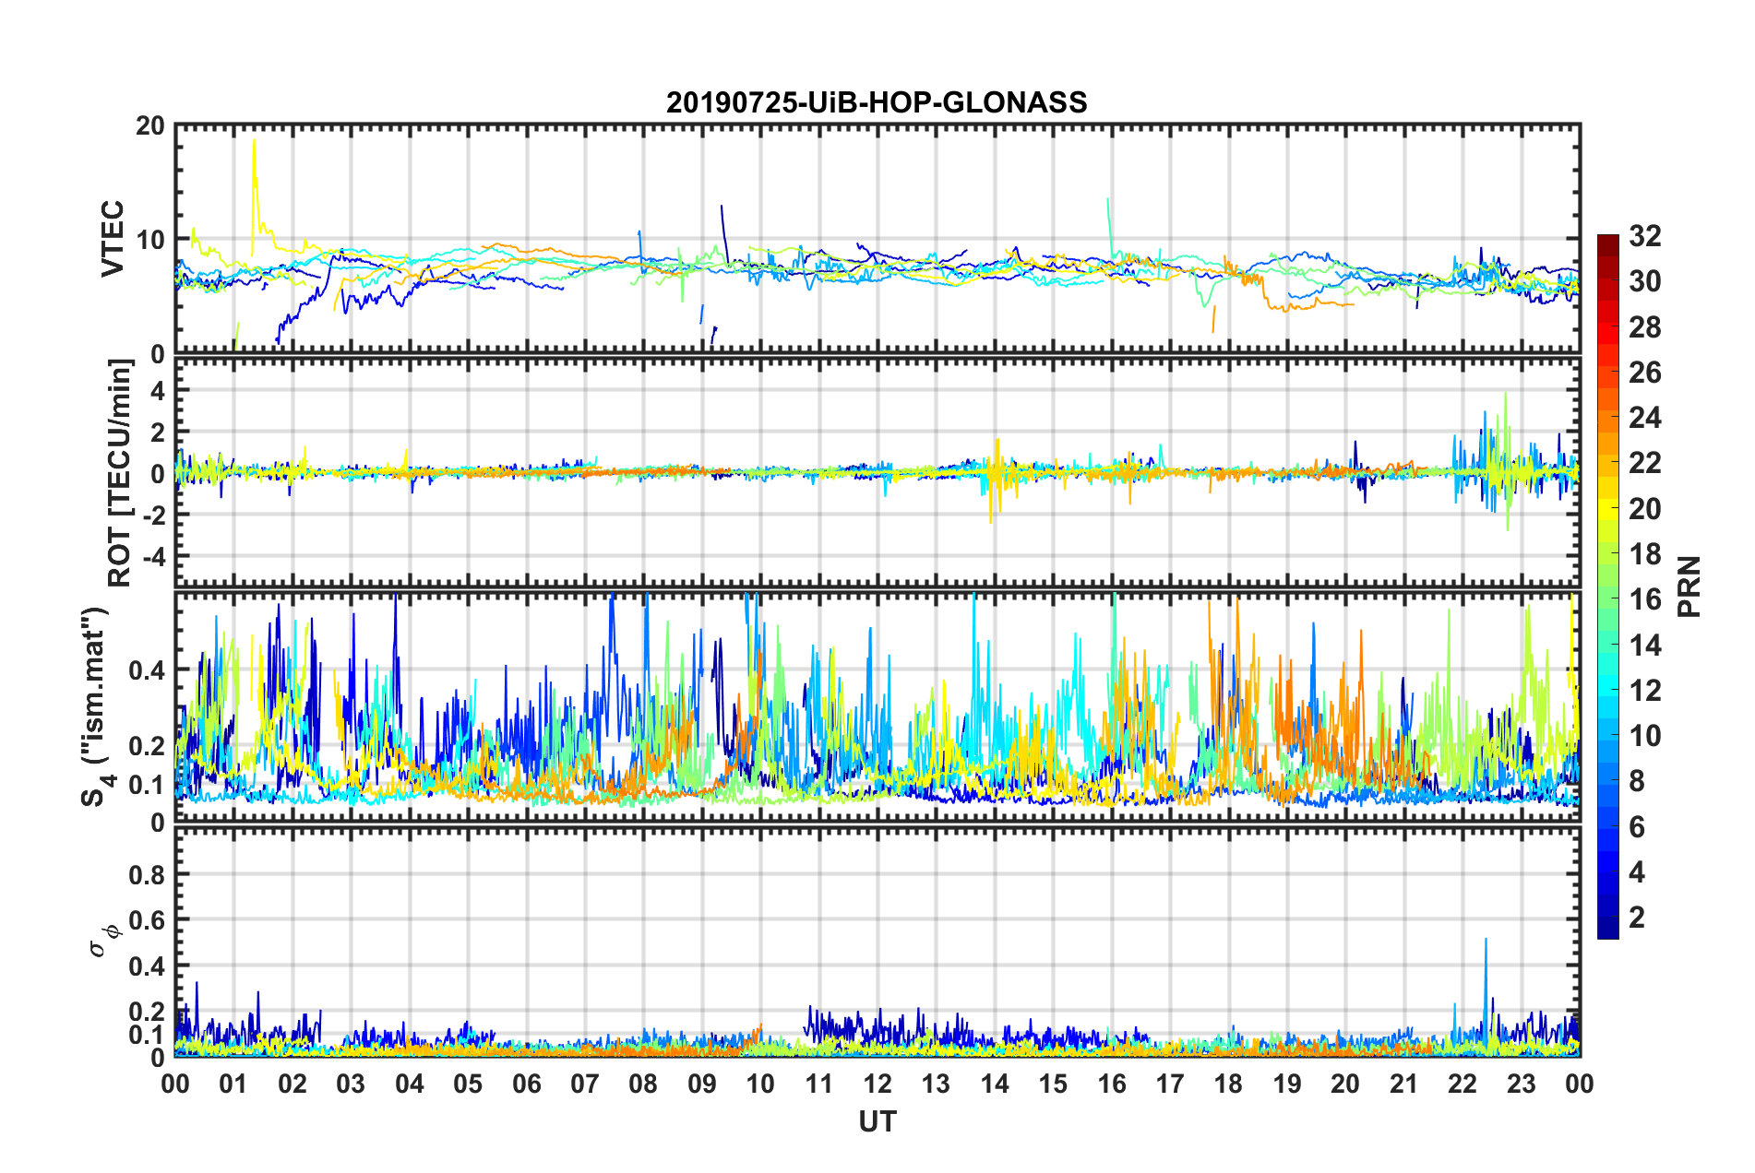This screenshot has height=1173, width=1755.
Task: Click the 12 tick label on UT axis
Action: point(877,1084)
